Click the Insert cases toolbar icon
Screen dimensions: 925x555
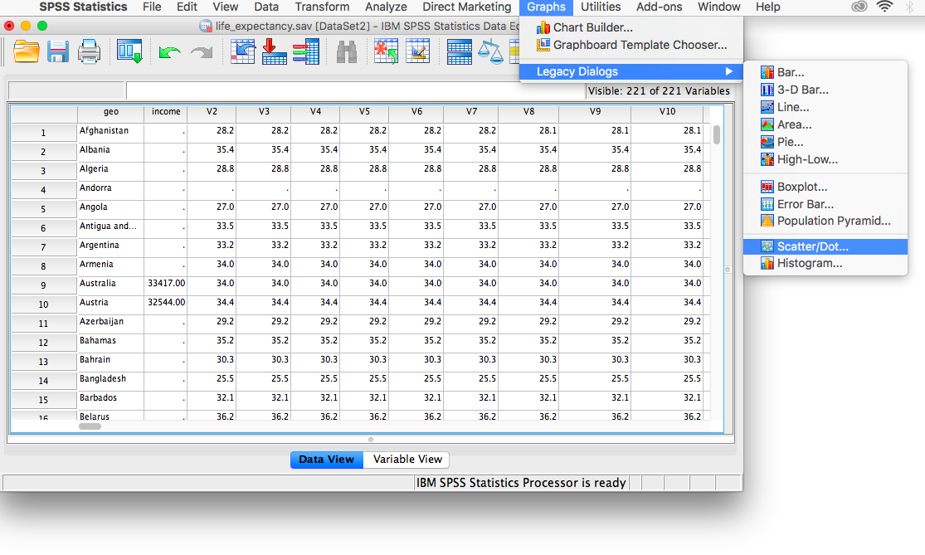pos(387,52)
